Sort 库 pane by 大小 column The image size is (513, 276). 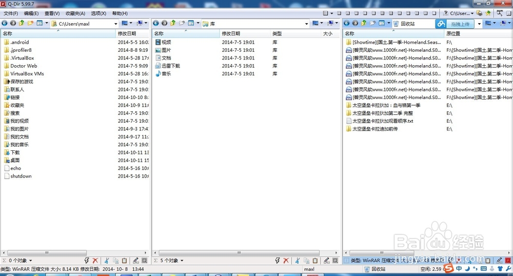click(x=330, y=33)
